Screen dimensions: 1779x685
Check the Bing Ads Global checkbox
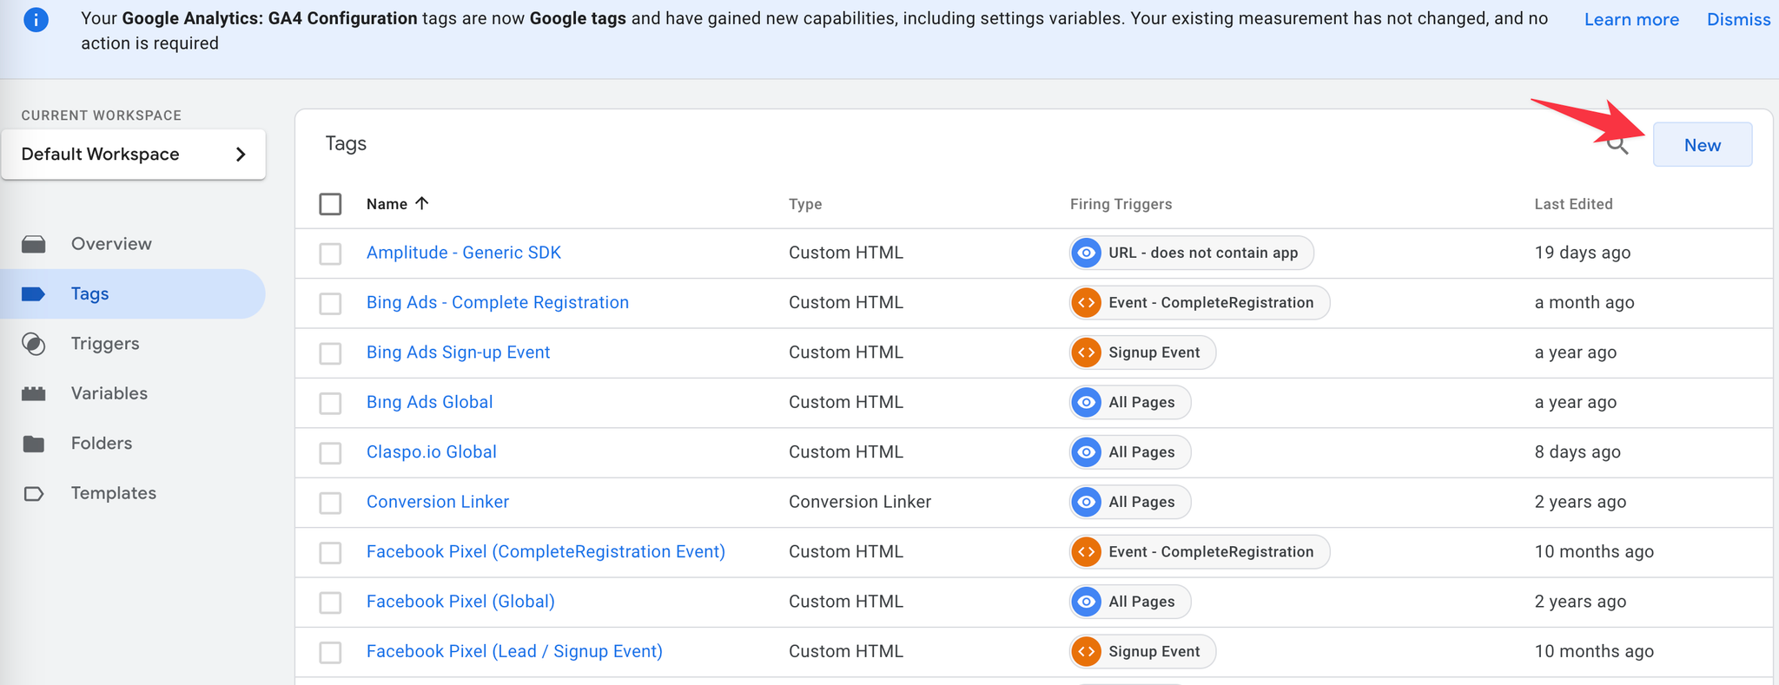pos(330,403)
